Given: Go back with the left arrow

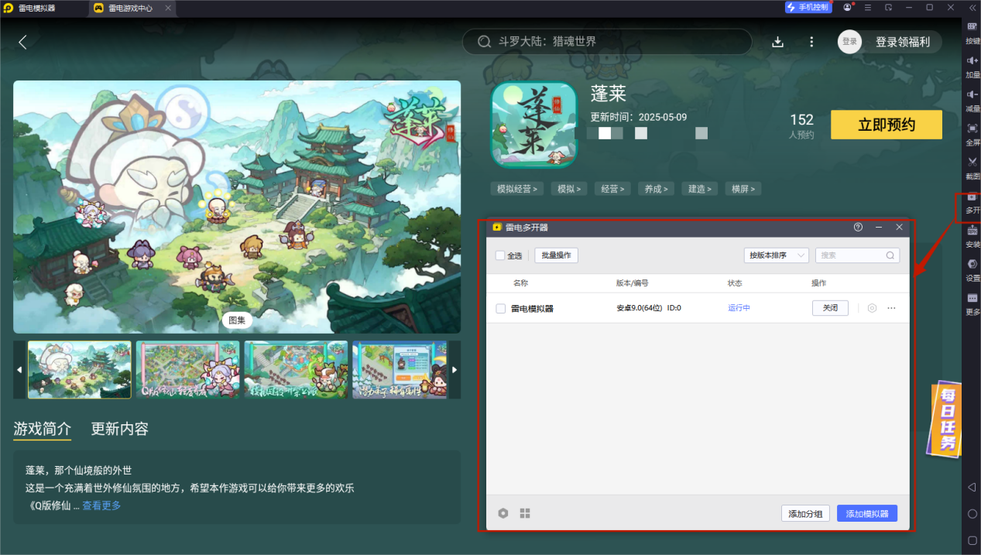Looking at the screenshot, I should tap(22, 42).
